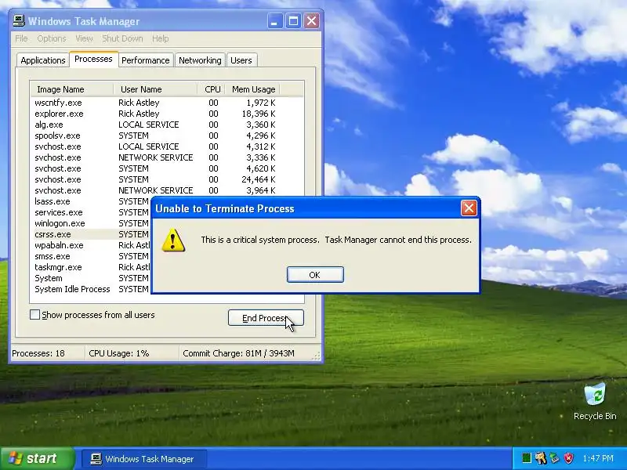Screen dimensions: 627x470
Task: Click the Windows Task Manager taskbar button
Action: pyautogui.click(x=144, y=459)
